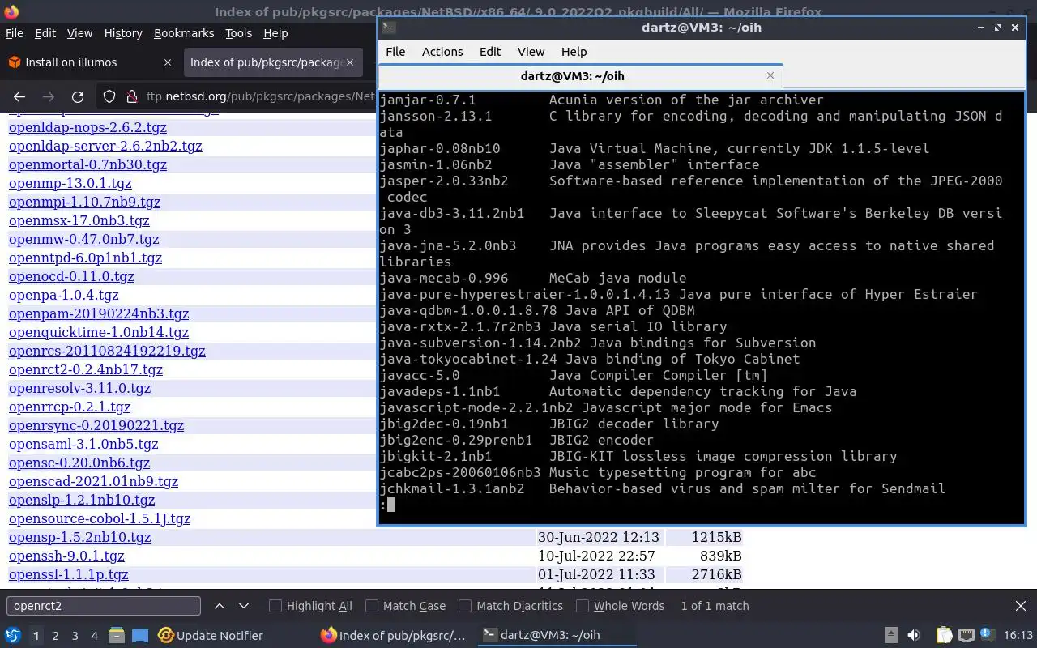Screen dimensions: 1037x648
Task: Switch to workspace 2 in the pager
Action: click(x=55, y=635)
